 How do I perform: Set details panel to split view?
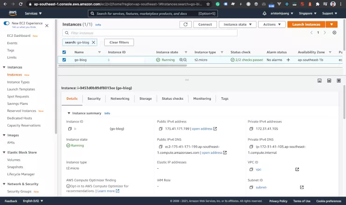pos(329,81)
